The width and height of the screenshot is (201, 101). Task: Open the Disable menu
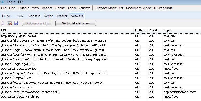point(24,8)
